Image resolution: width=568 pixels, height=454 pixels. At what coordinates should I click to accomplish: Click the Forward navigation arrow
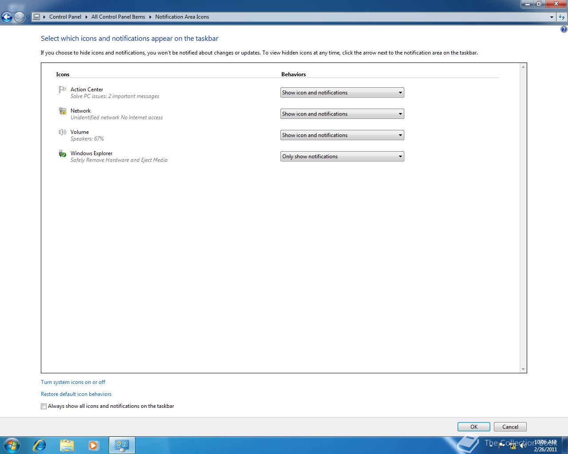[x=19, y=17]
